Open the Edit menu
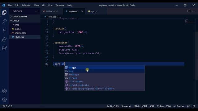Image resolution: width=198 pixels, height=111 pixels. click(16, 6)
